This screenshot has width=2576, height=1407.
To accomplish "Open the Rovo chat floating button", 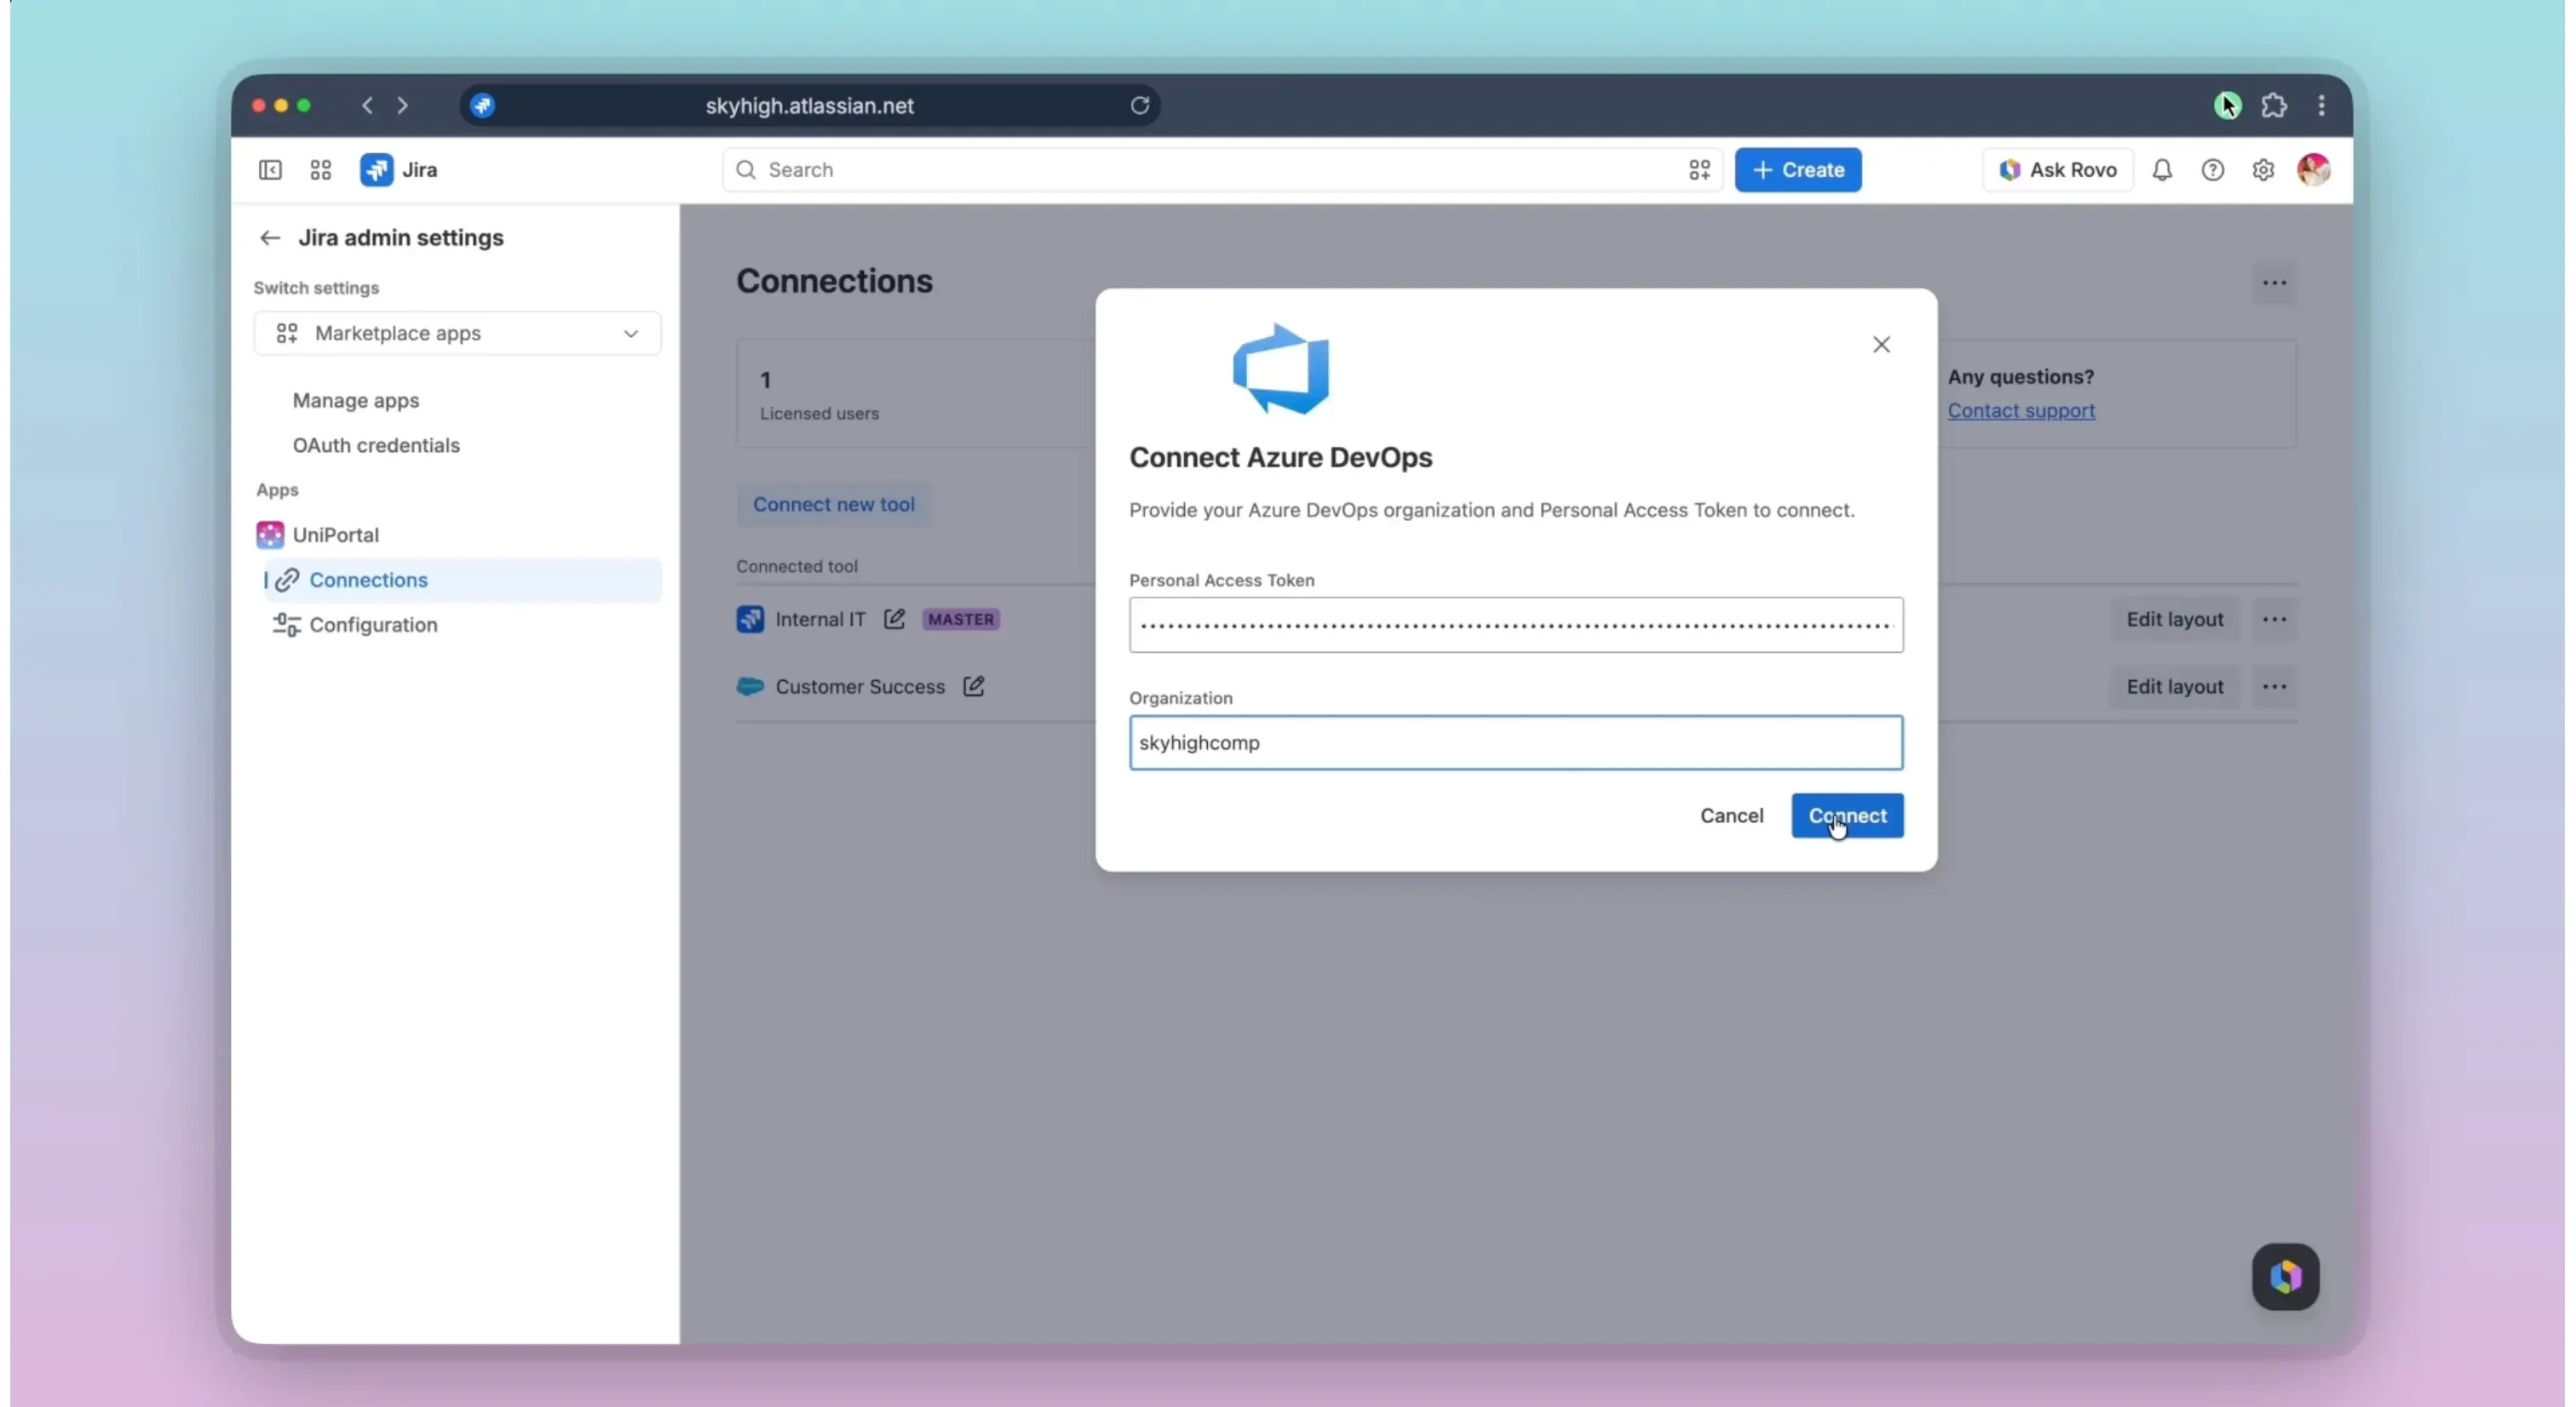I will [2285, 1276].
